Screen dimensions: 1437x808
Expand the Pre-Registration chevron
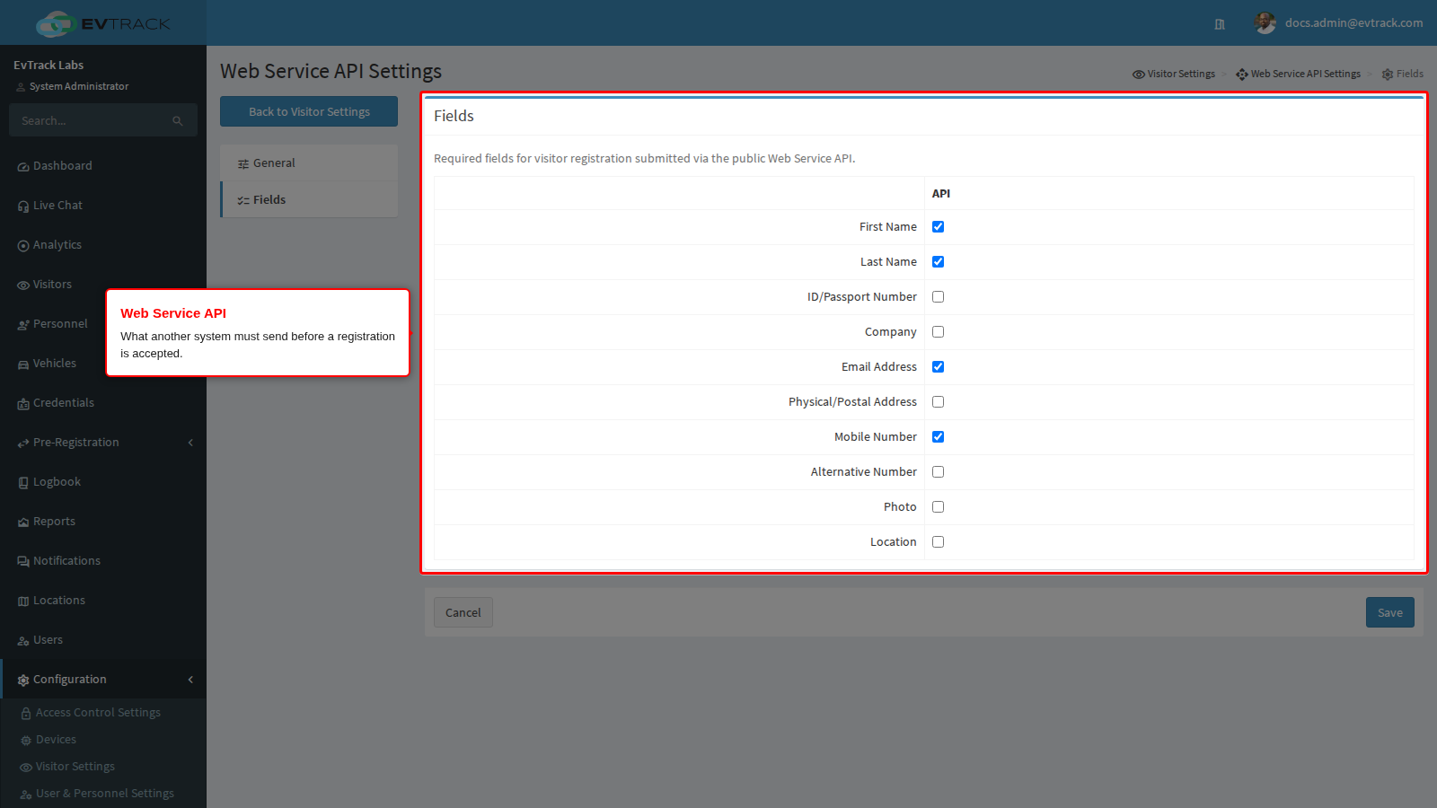click(x=190, y=443)
